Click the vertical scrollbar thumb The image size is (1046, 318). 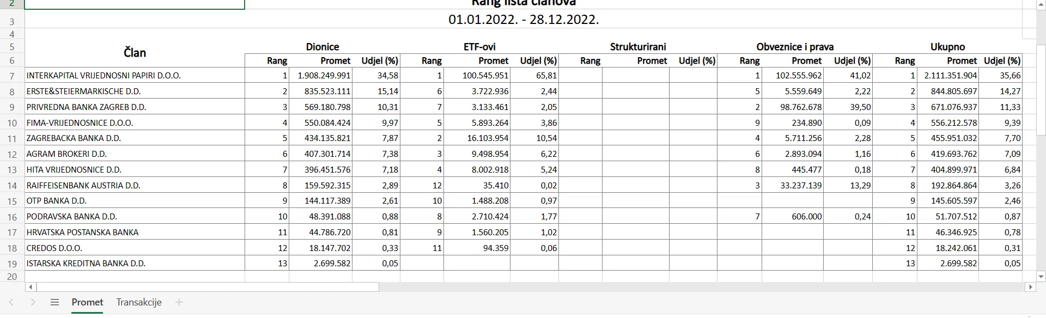tap(1041, 72)
